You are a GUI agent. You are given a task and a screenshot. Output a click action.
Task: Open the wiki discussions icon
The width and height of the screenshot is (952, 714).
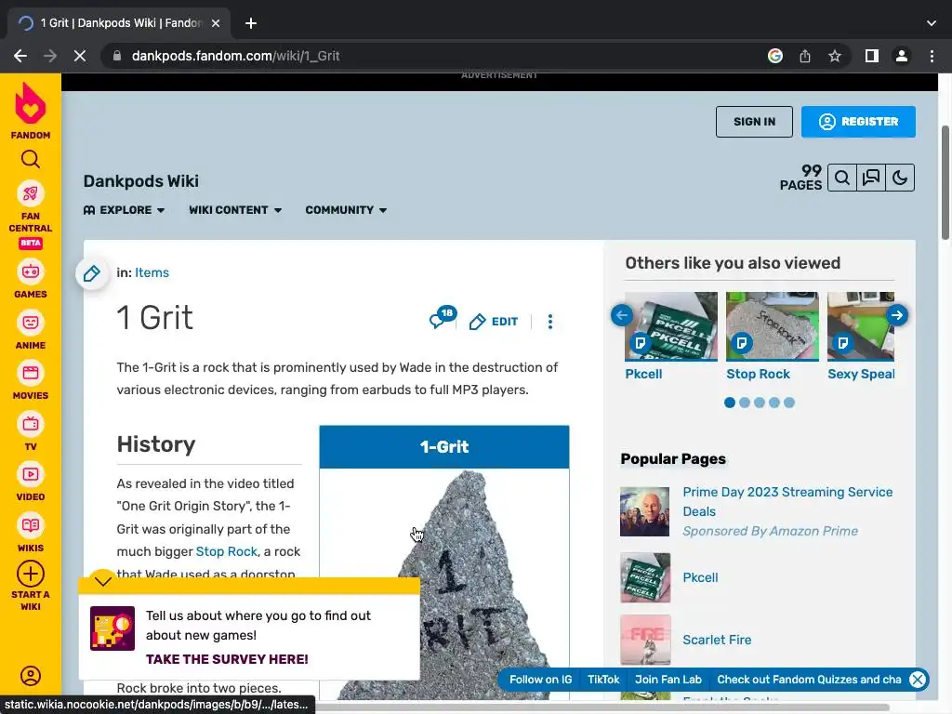(871, 178)
